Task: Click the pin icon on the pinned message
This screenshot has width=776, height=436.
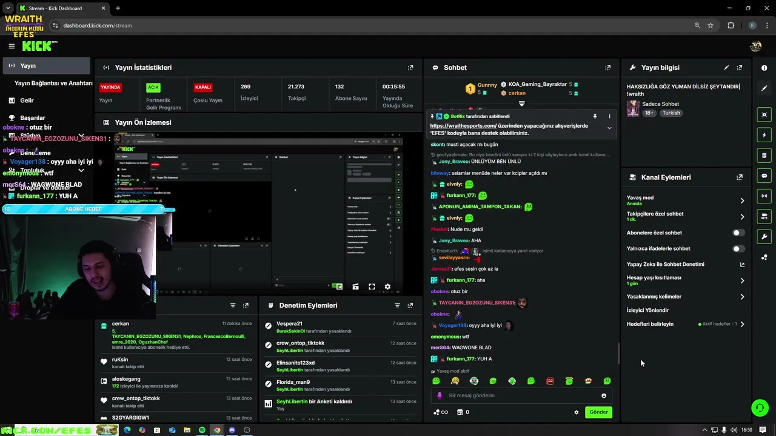Action: pyautogui.click(x=595, y=116)
